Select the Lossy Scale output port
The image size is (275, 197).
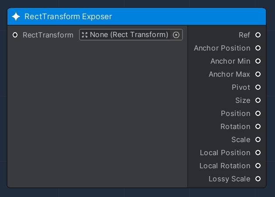tap(258, 179)
